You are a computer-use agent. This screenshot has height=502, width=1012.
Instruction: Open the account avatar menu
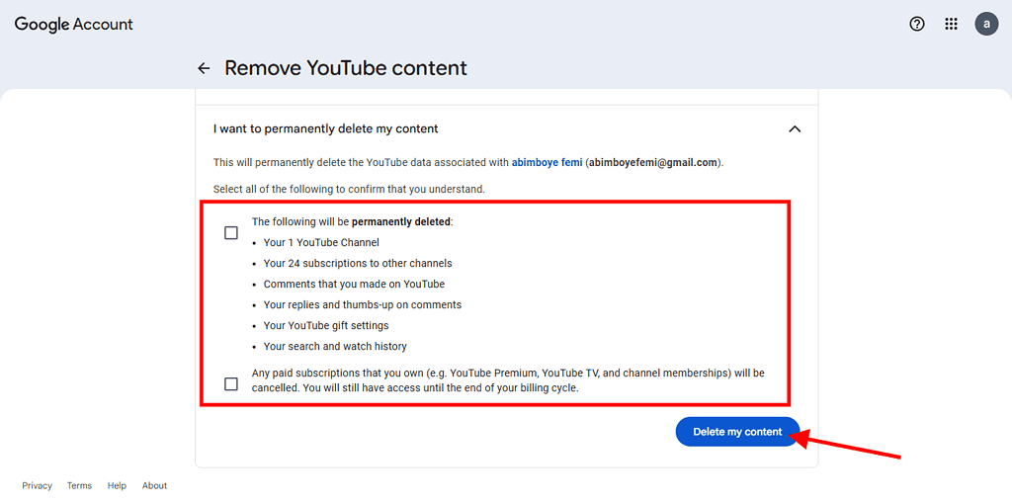click(986, 25)
